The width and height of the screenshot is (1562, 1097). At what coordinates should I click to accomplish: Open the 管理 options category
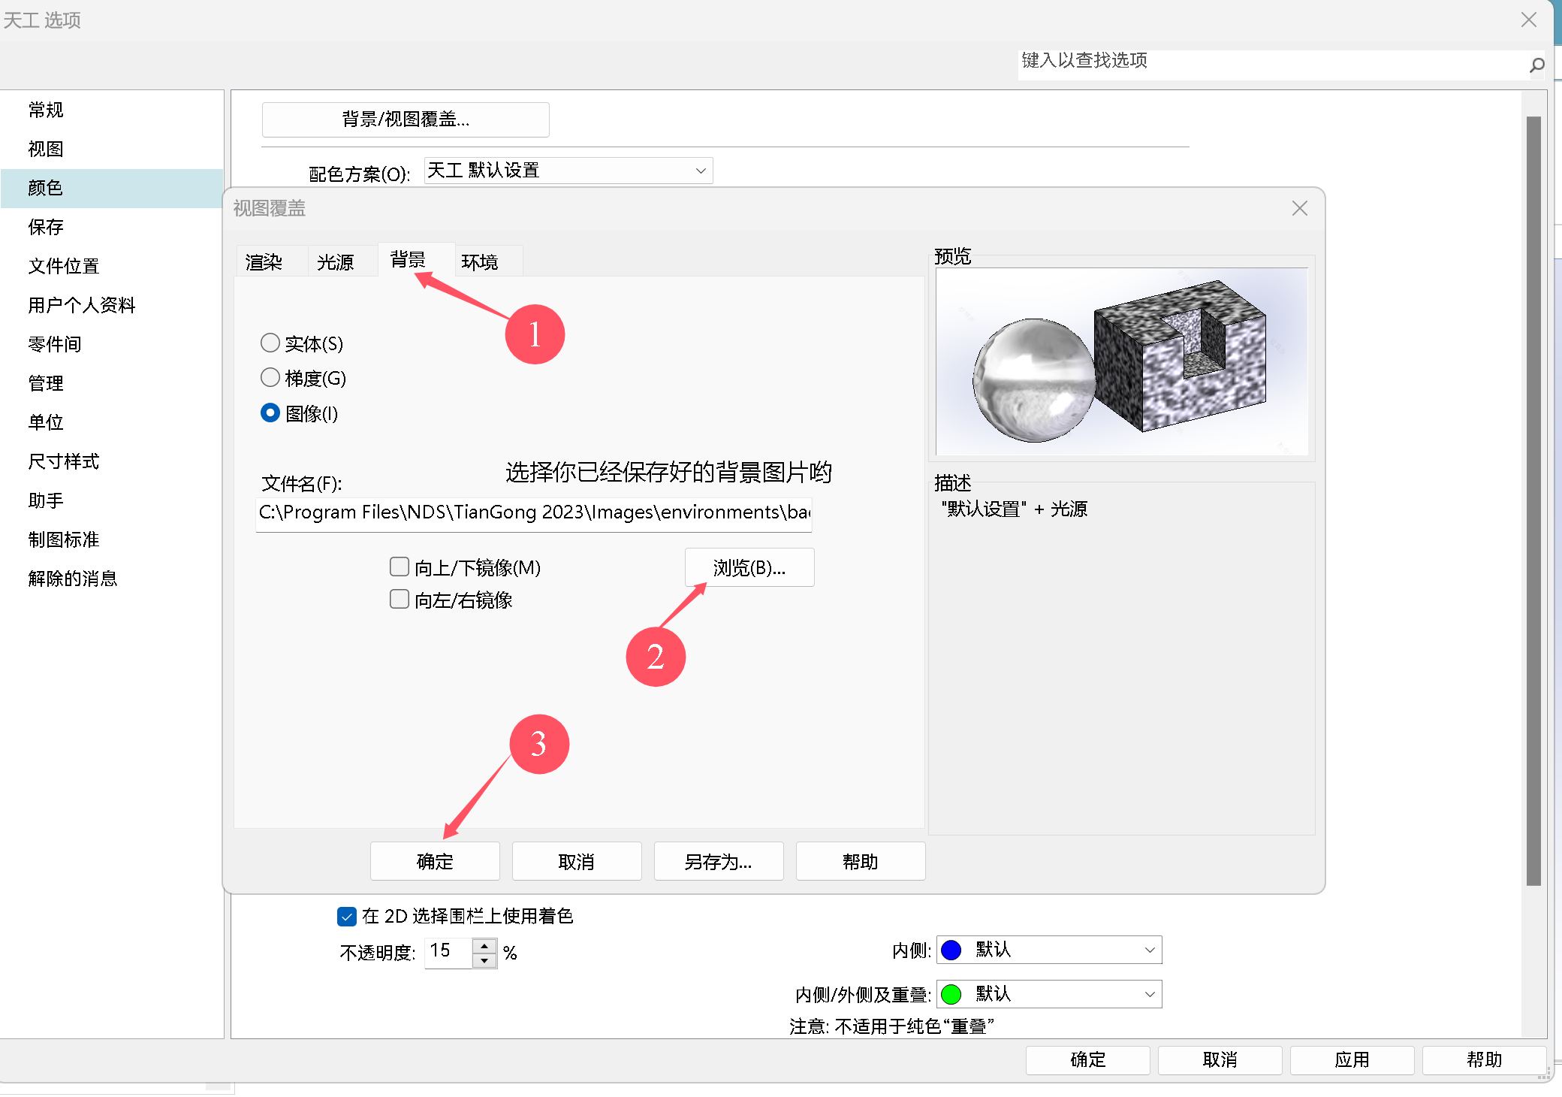point(112,383)
